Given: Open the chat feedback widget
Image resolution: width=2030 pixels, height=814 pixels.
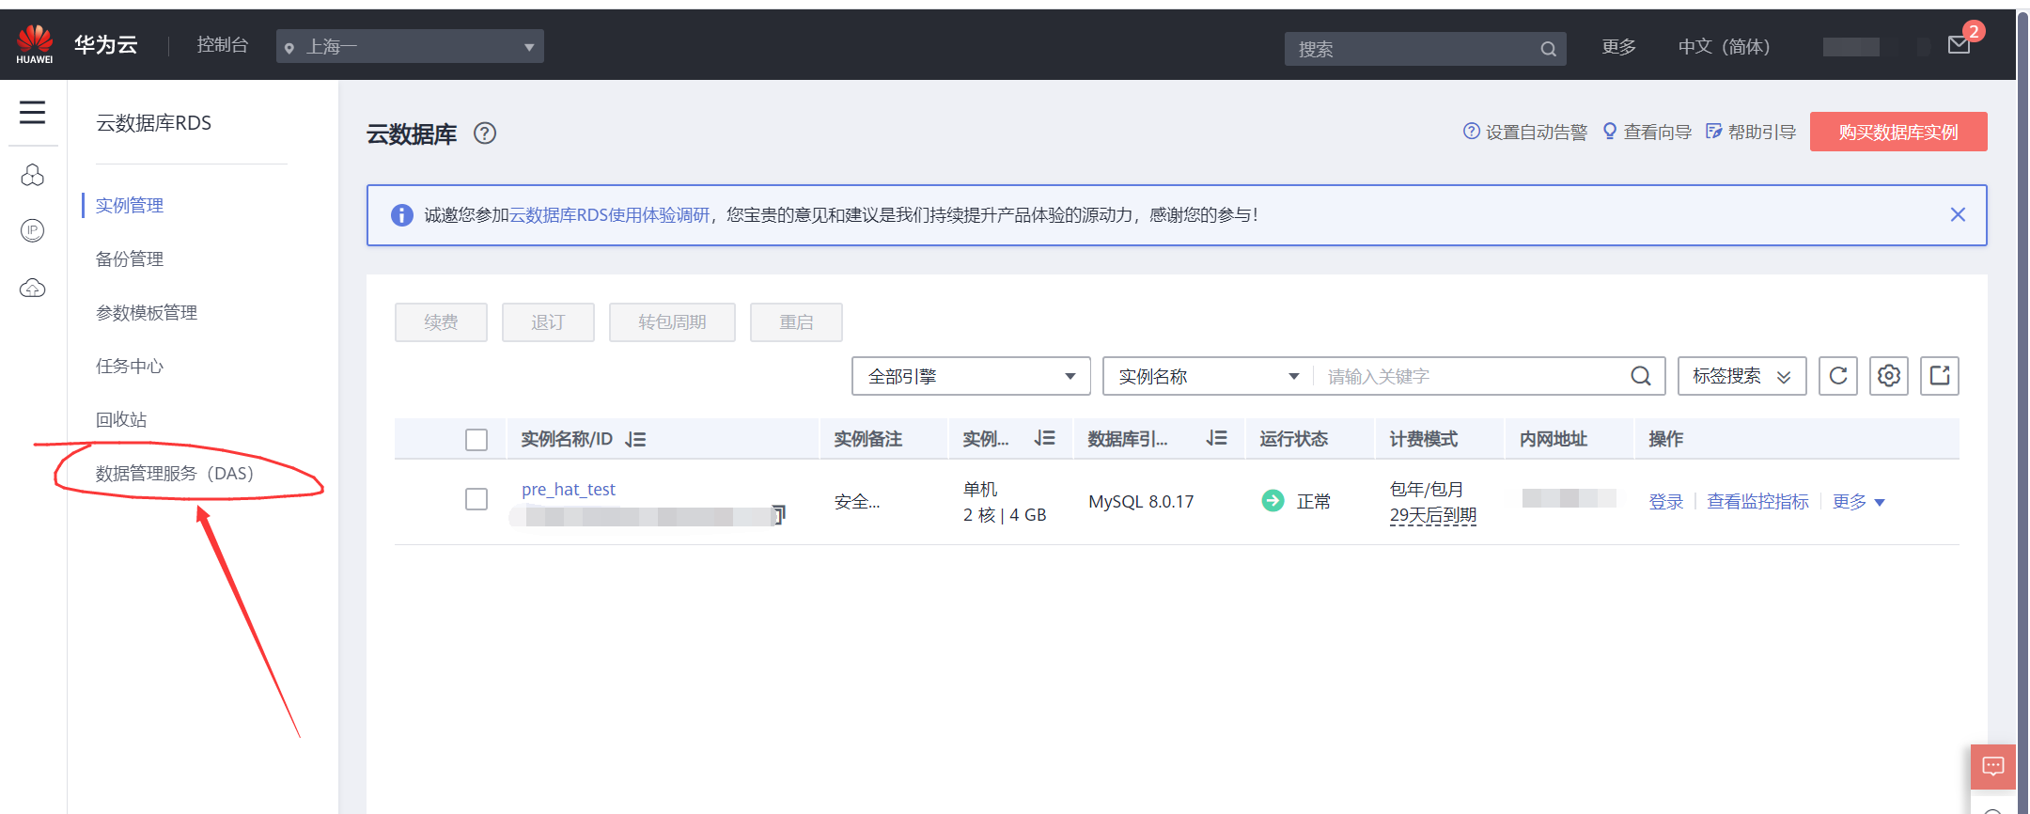Looking at the screenshot, I should pyautogui.click(x=1993, y=766).
